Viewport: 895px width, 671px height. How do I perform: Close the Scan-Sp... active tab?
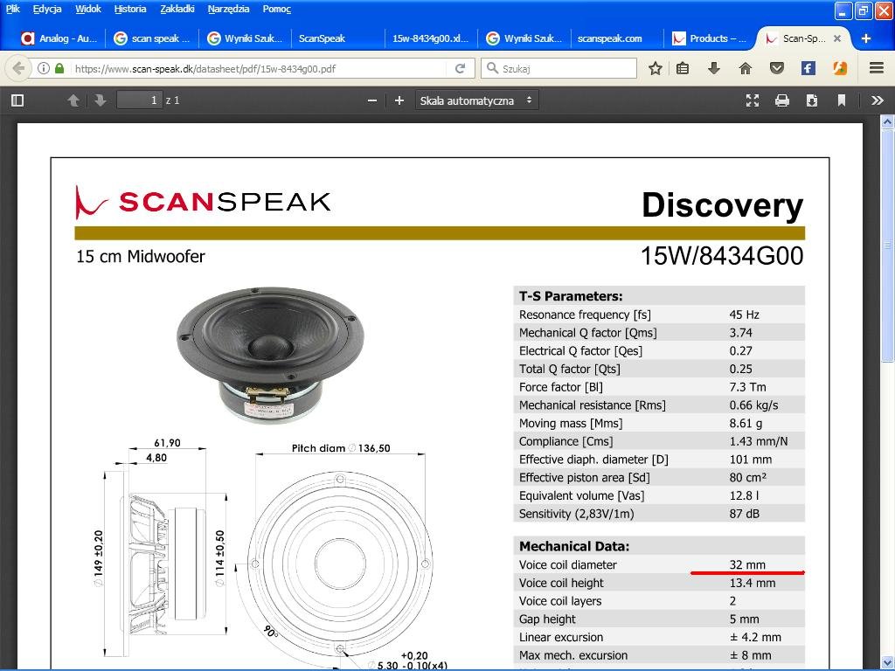[837, 38]
